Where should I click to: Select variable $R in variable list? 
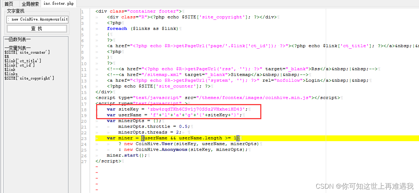[x=7, y=57]
